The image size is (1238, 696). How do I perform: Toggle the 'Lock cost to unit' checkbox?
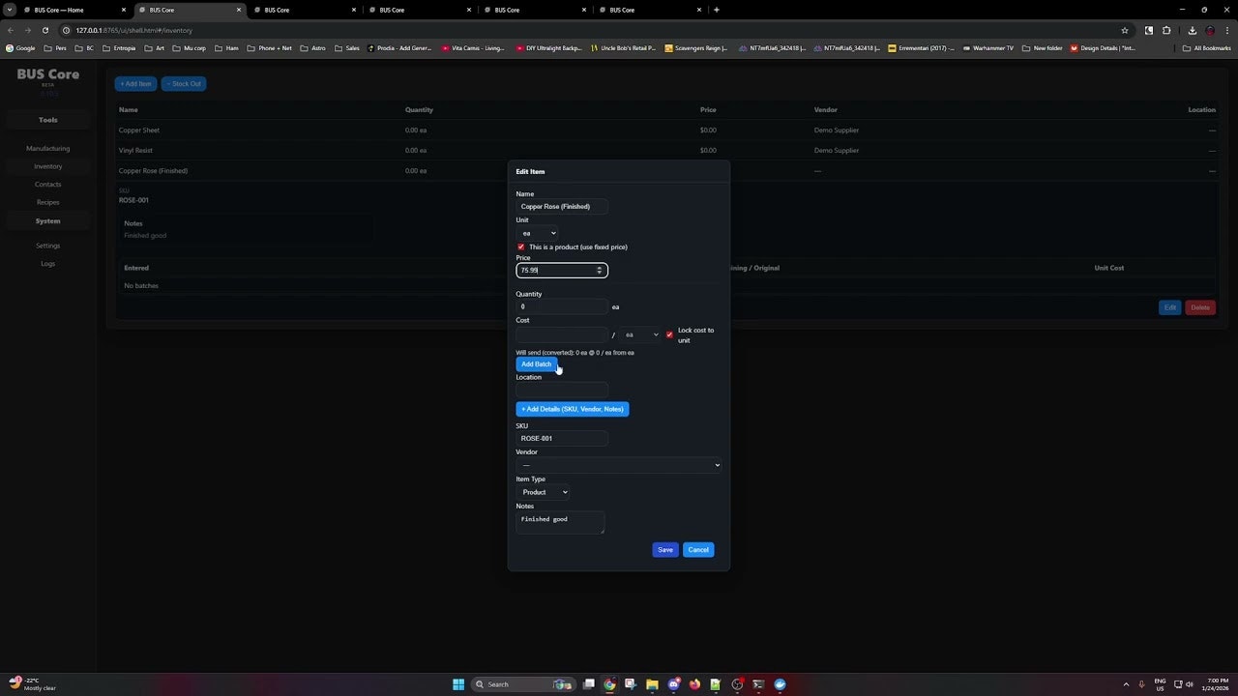pos(669,334)
